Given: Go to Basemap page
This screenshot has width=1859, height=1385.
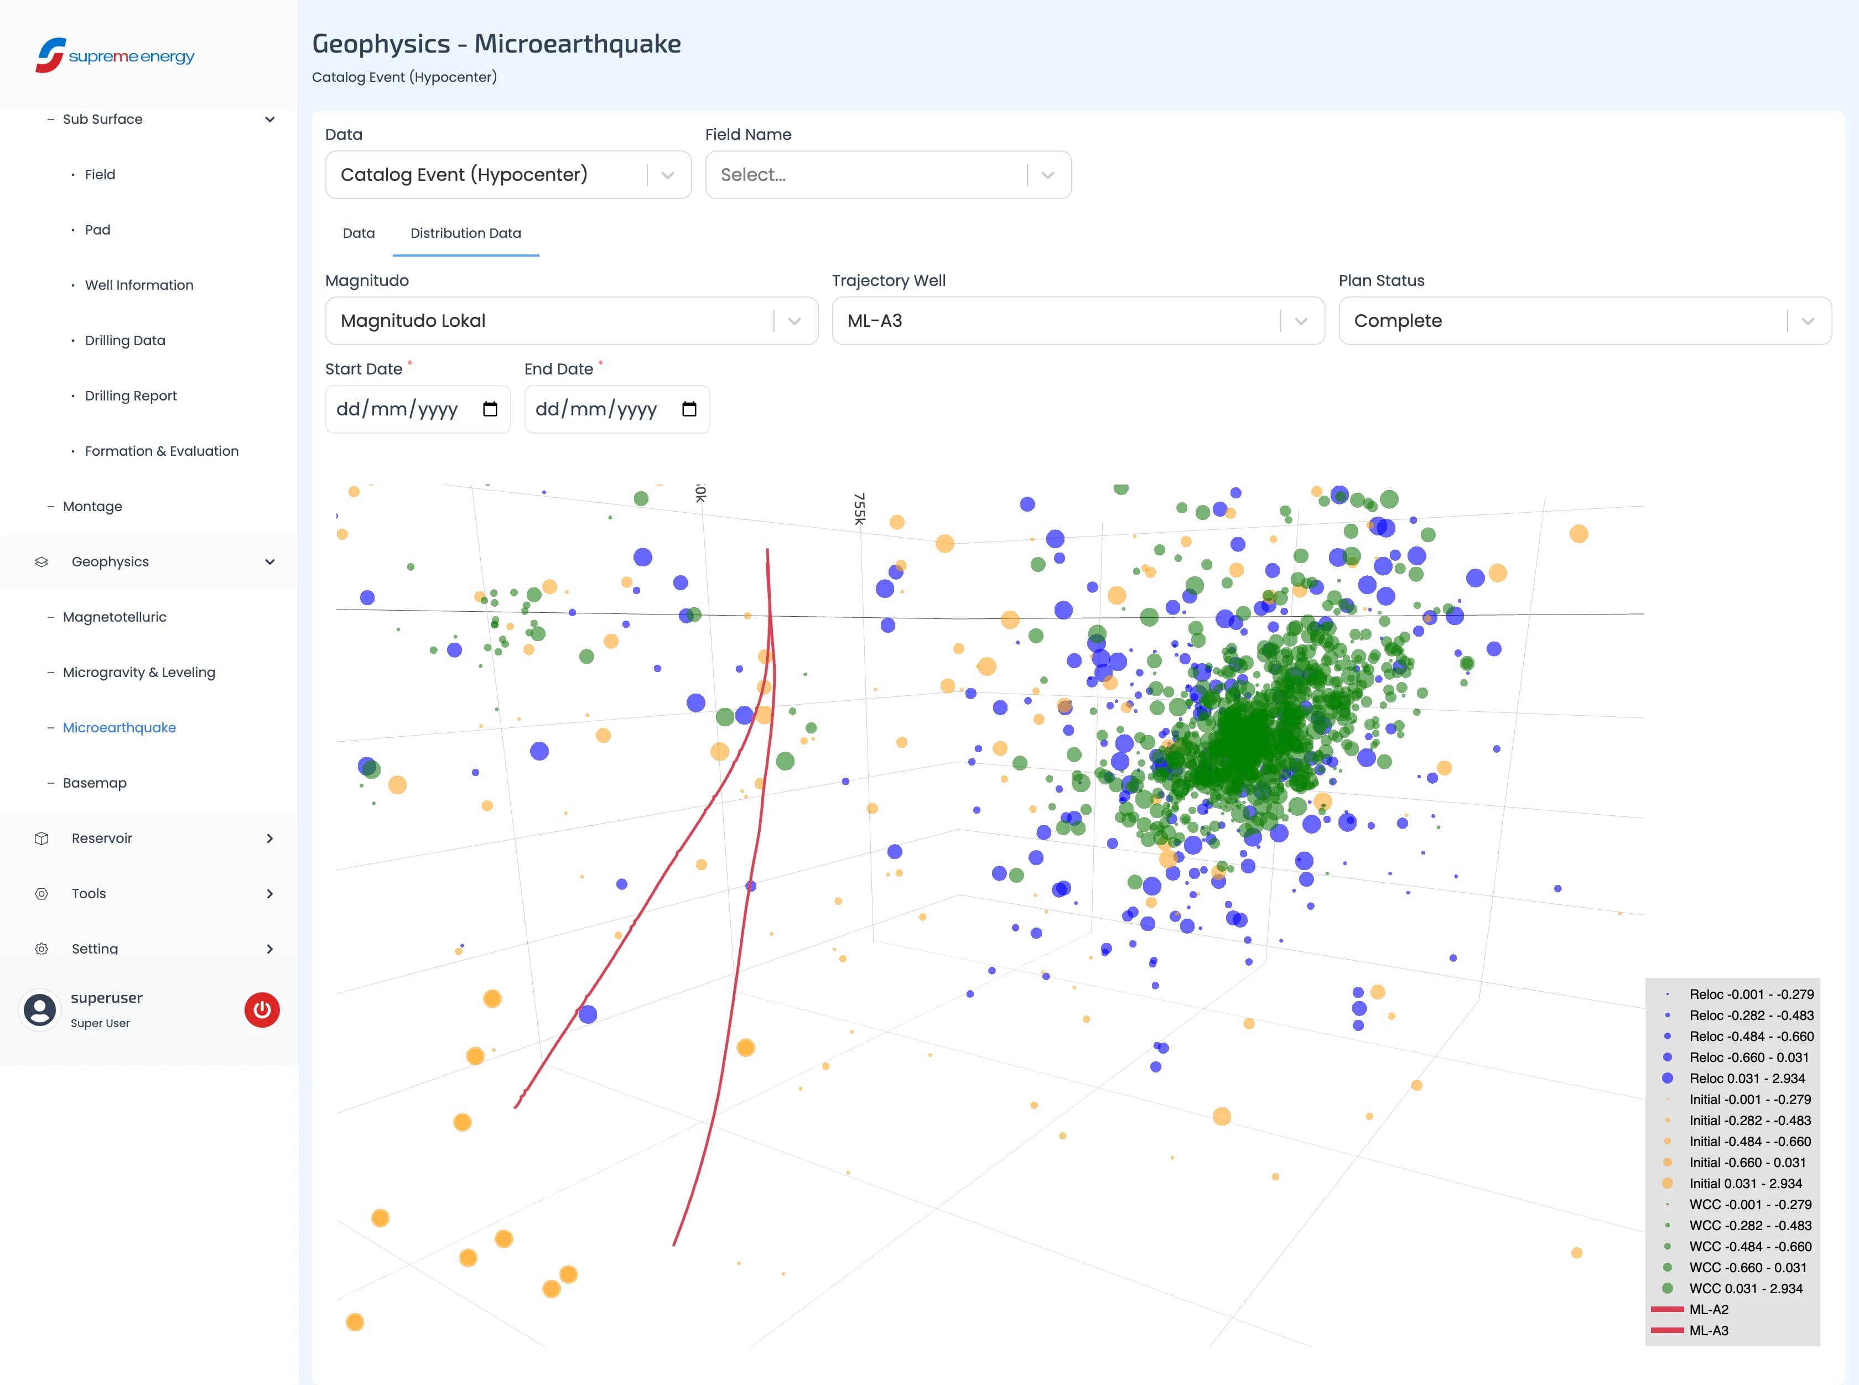Looking at the screenshot, I should (x=95, y=783).
